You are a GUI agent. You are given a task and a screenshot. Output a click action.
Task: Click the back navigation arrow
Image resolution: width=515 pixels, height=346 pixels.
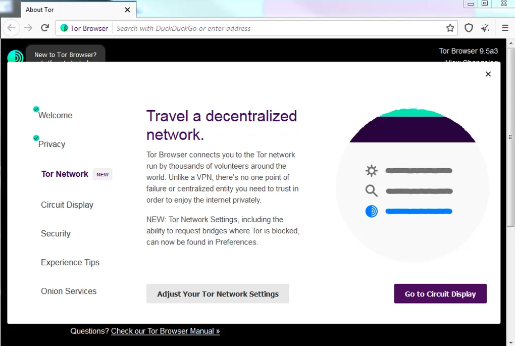click(x=12, y=28)
